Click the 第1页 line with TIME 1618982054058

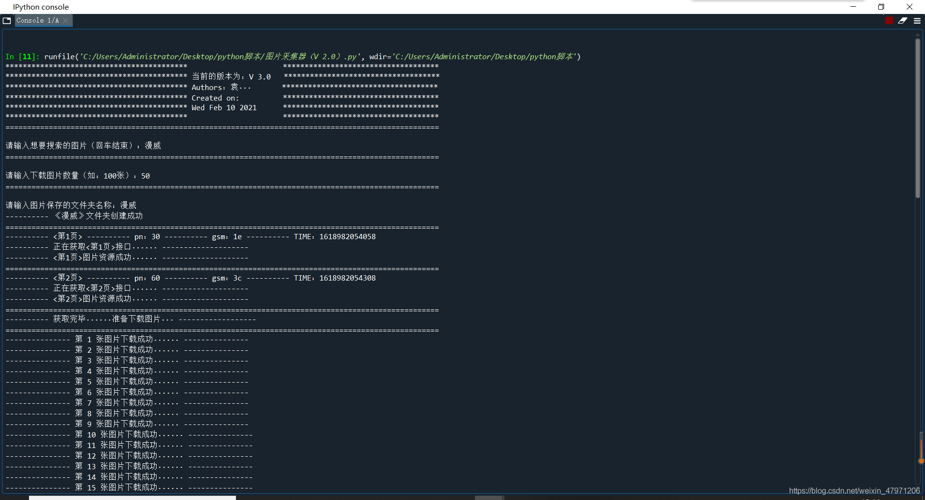[x=191, y=237]
